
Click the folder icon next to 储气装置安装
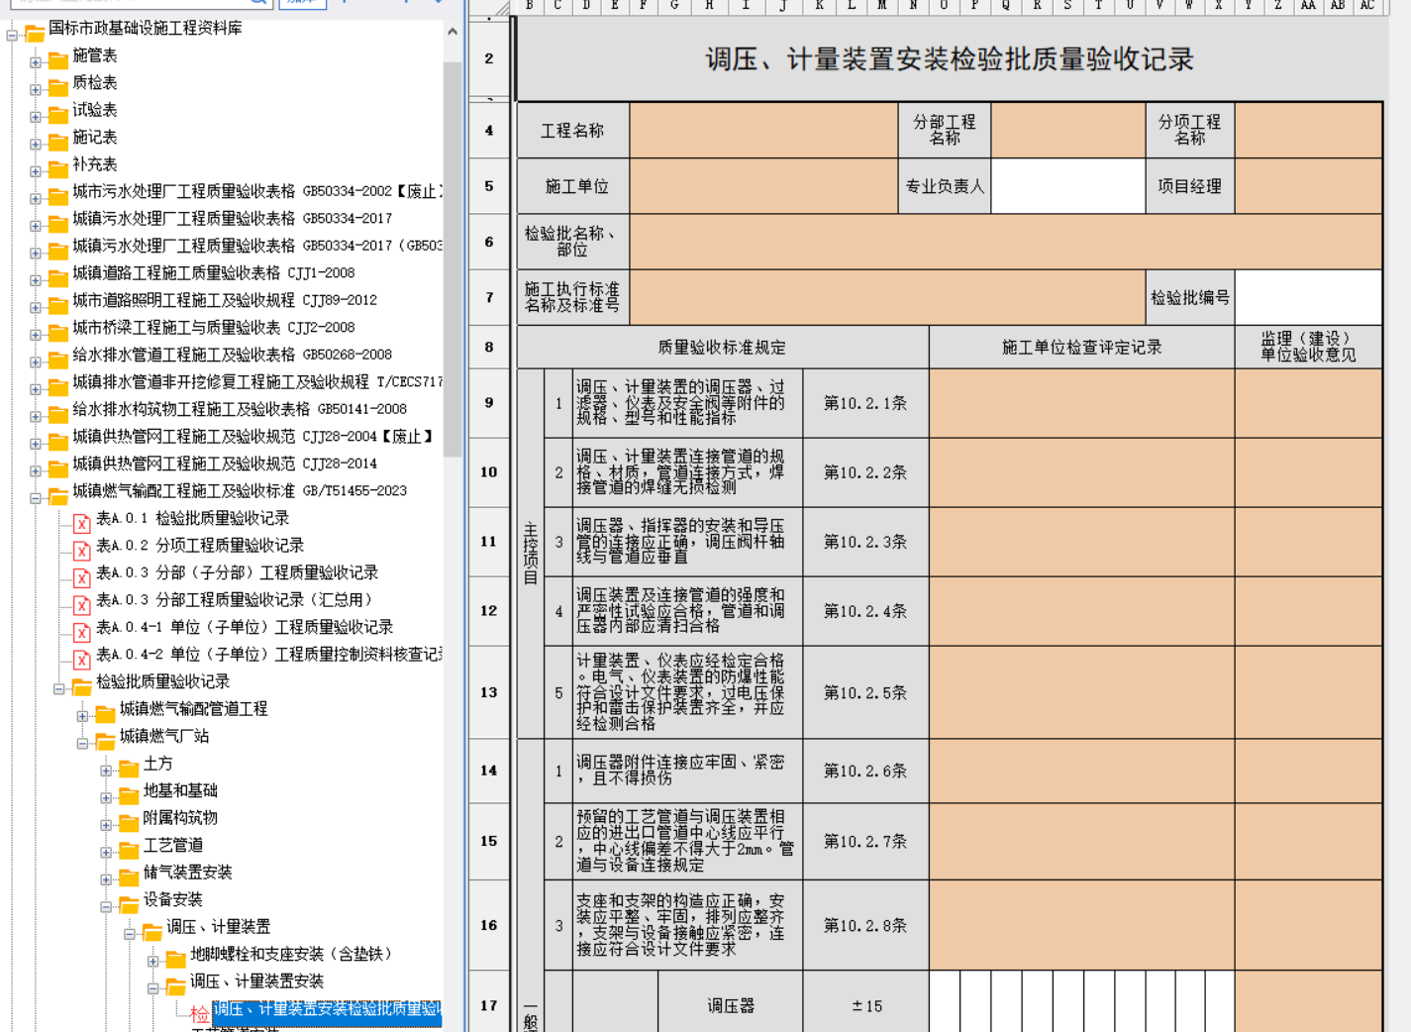tap(129, 877)
